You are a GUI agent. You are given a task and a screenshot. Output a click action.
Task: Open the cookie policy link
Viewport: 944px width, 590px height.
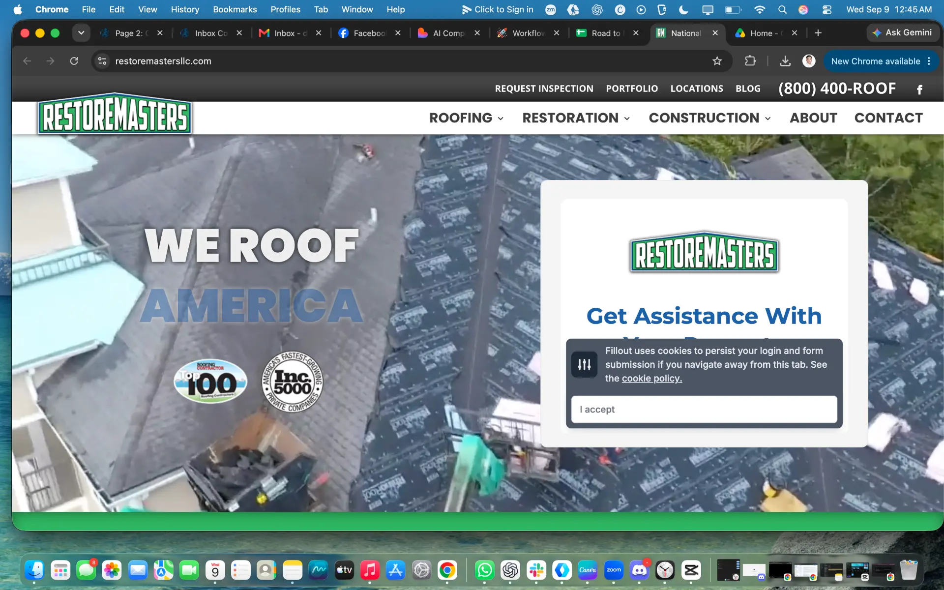pyautogui.click(x=651, y=379)
